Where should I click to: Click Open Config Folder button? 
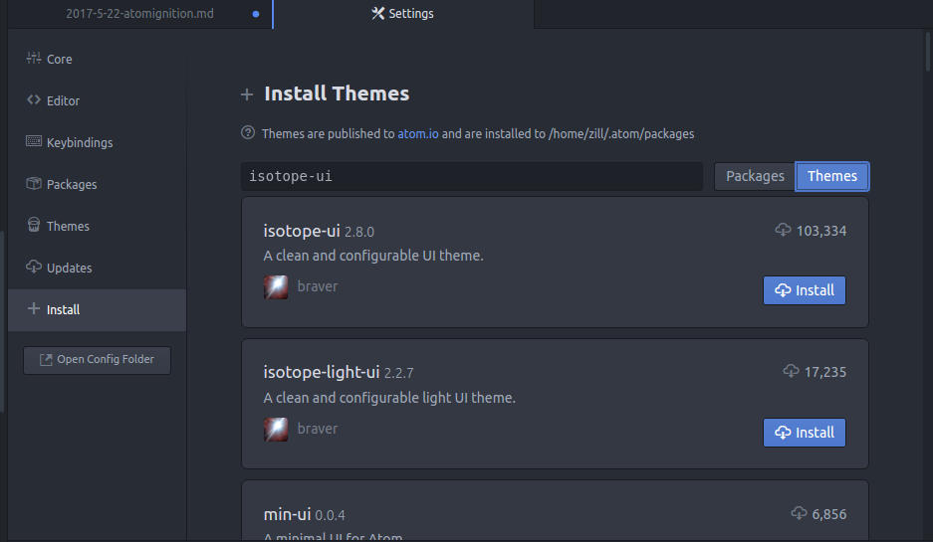point(97,360)
